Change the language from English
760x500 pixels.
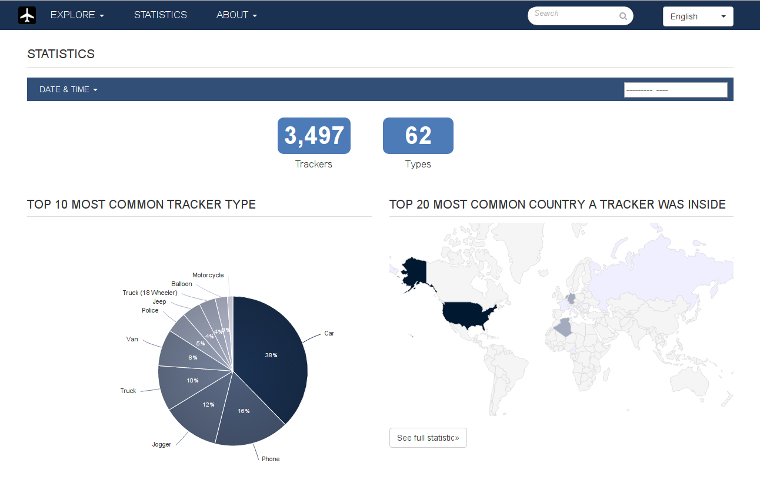tap(698, 16)
